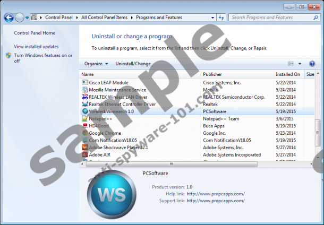The width and height of the screenshot is (324, 225).
Task: Click the change view icon
Action: pyautogui.click(x=291, y=64)
